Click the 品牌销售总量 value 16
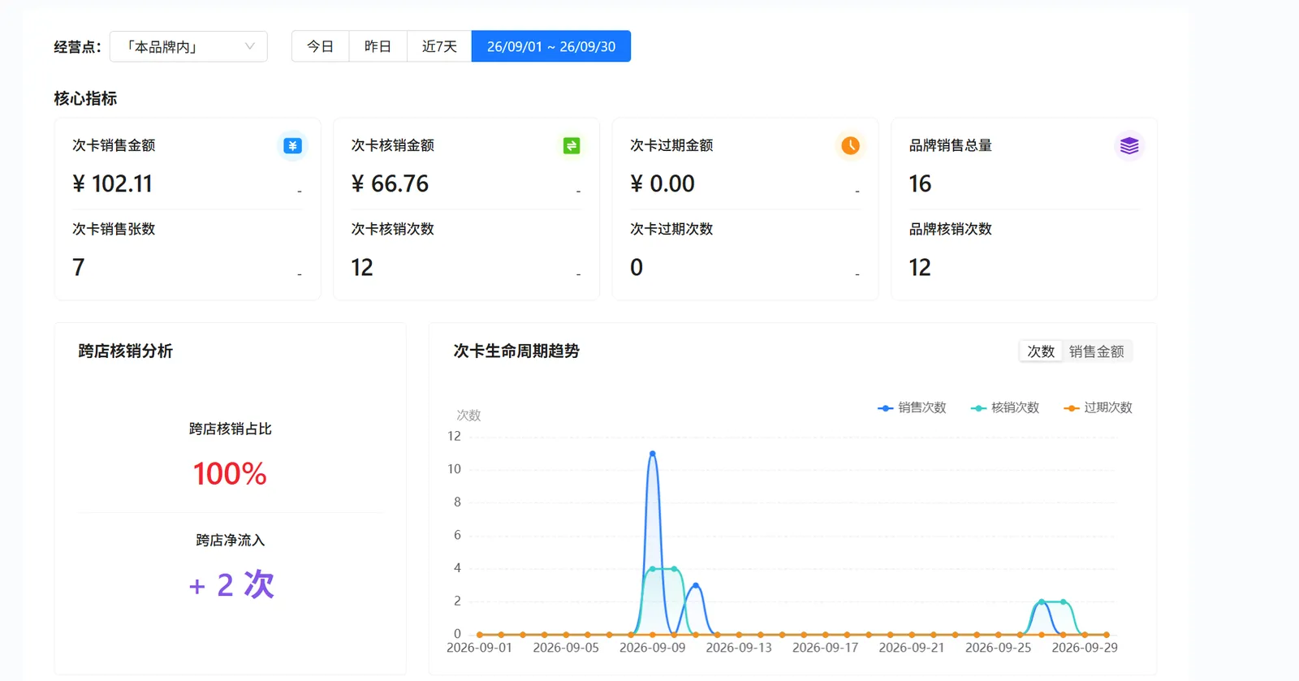 click(x=920, y=184)
